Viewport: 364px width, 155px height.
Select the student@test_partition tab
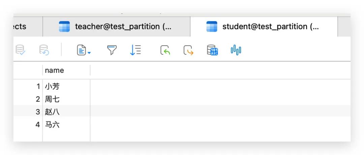coord(264,26)
